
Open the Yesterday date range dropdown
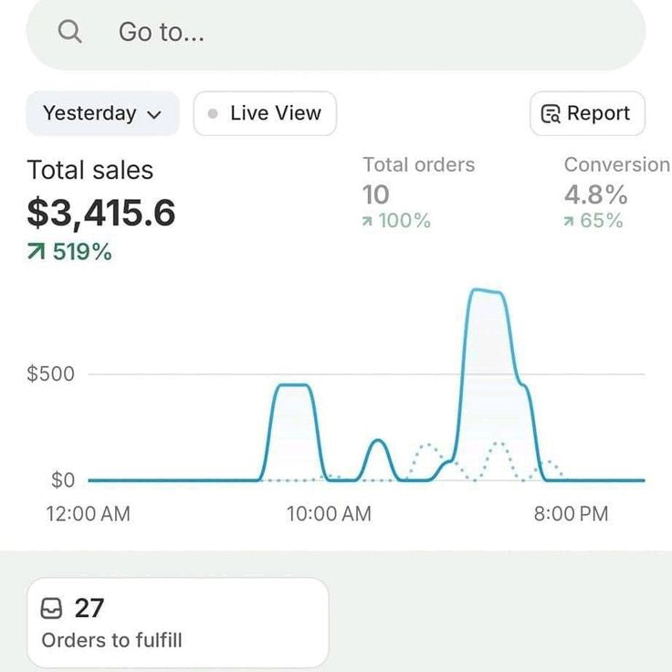[102, 114]
